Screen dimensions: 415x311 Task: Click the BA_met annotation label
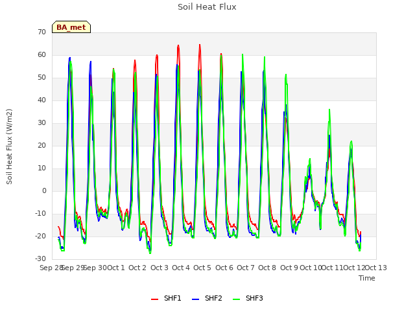coord(71,27)
